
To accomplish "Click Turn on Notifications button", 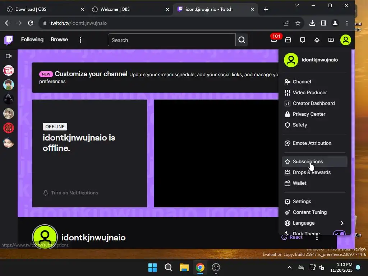I will 70,193.
